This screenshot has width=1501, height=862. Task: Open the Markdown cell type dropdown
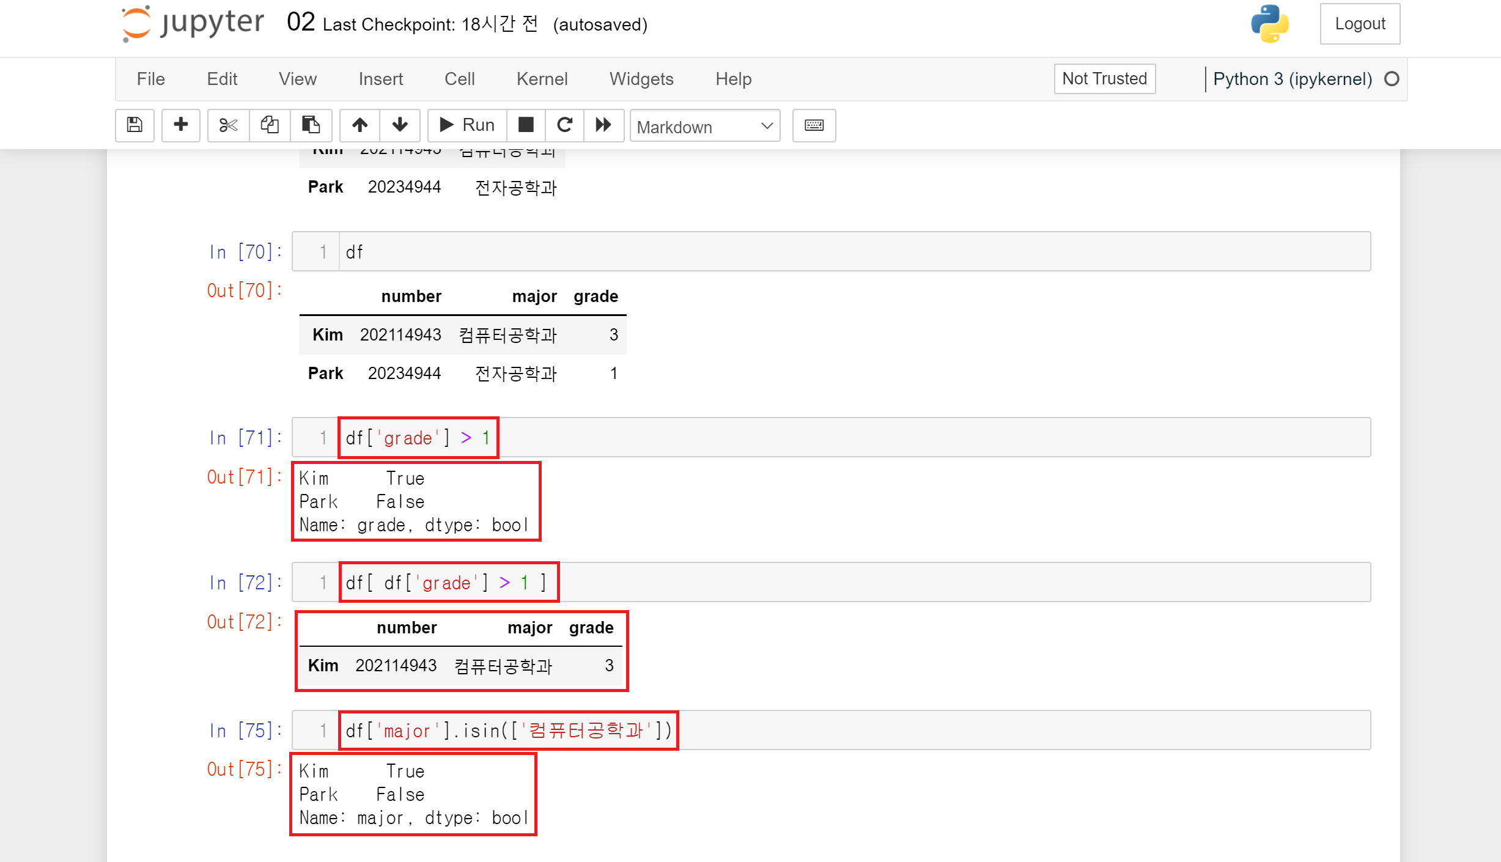tap(704, 127)
